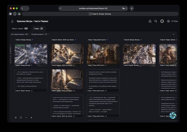This screenshot has width=187, height=132.
Task: Click the share/export icon
Action: coord(150,21)
